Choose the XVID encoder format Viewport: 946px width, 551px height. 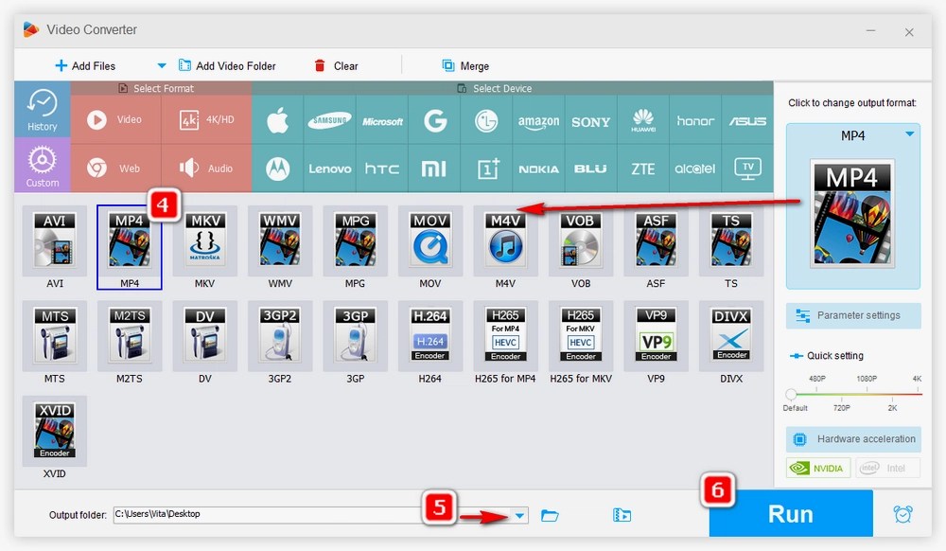click(x=54, y=428)
